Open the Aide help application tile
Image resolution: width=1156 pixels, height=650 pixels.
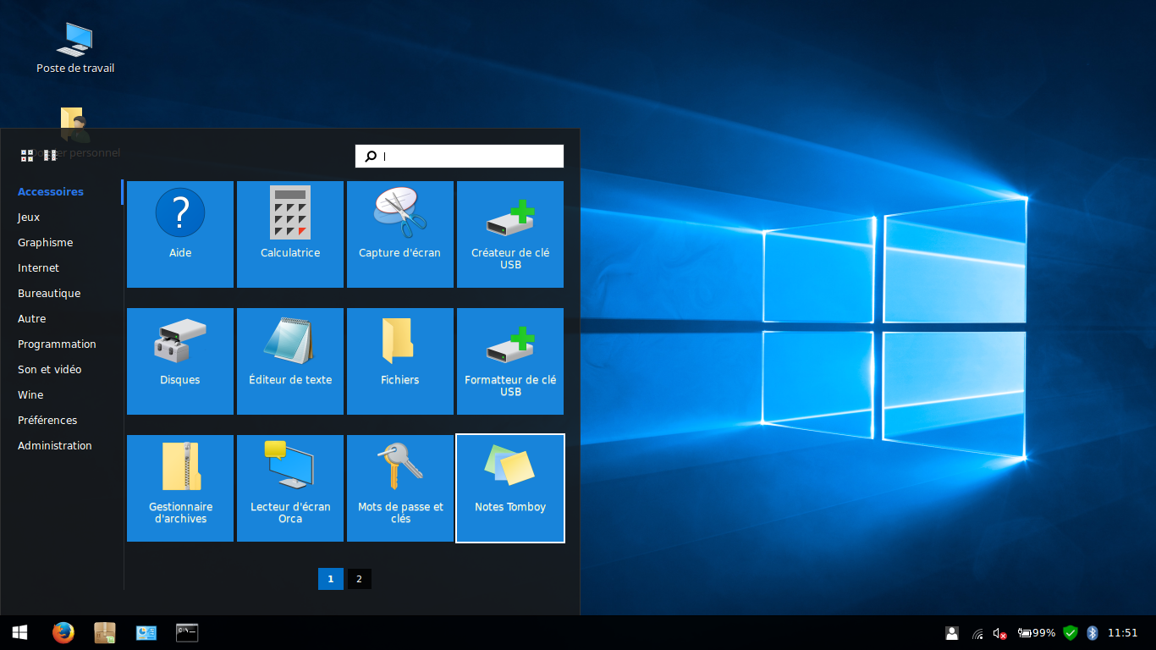click(x=180, y=234)
